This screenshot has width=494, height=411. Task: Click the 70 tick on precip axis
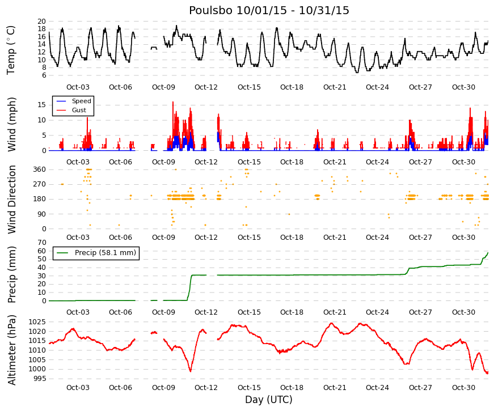(x=41, y=243)
